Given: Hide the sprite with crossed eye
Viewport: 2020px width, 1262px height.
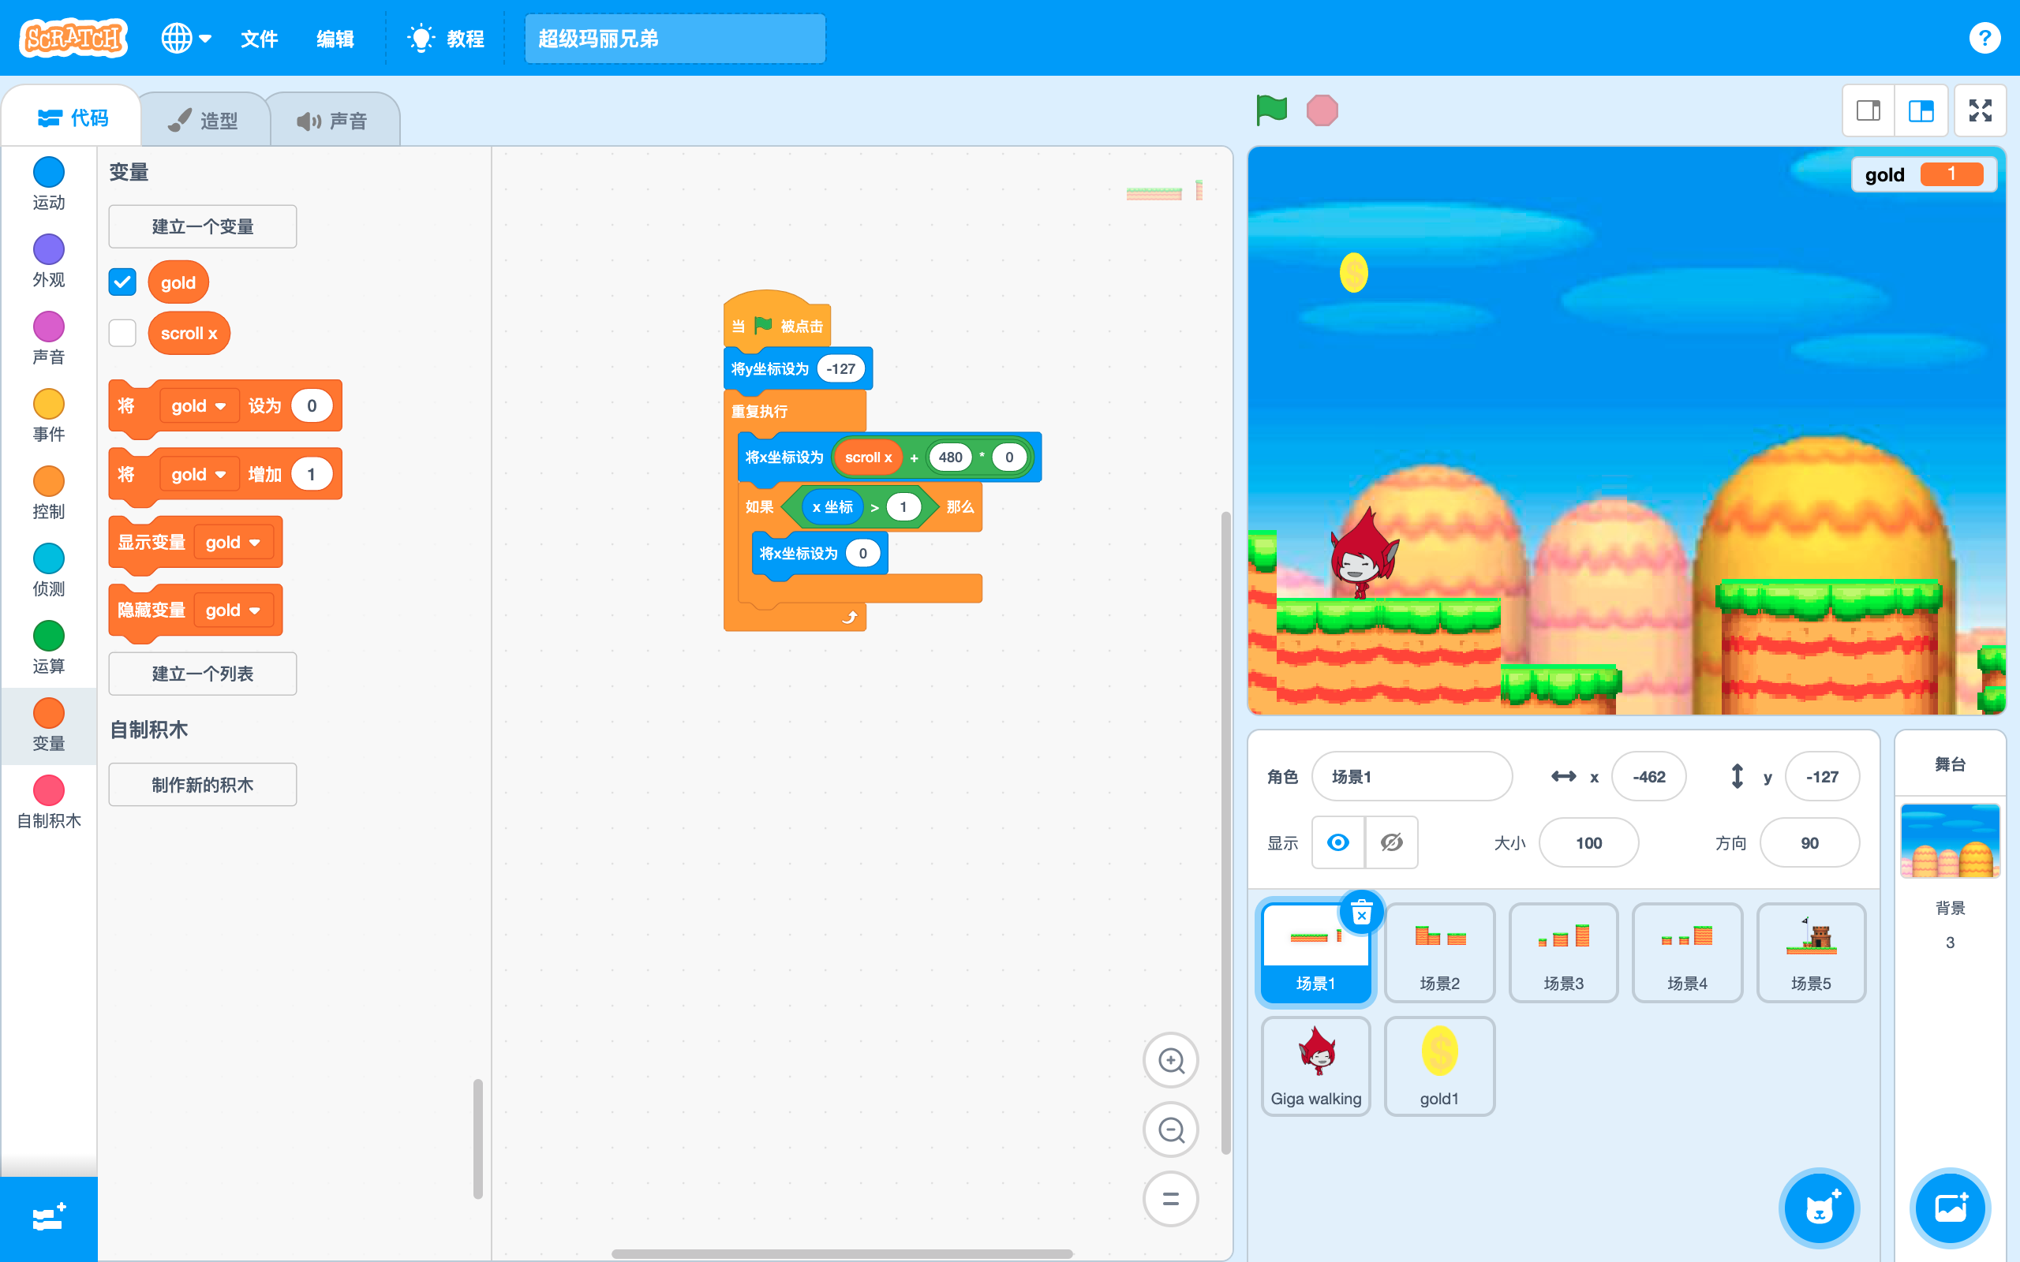Looking at the screenshot, I should pyautogui.click(x=1391, y=842).
